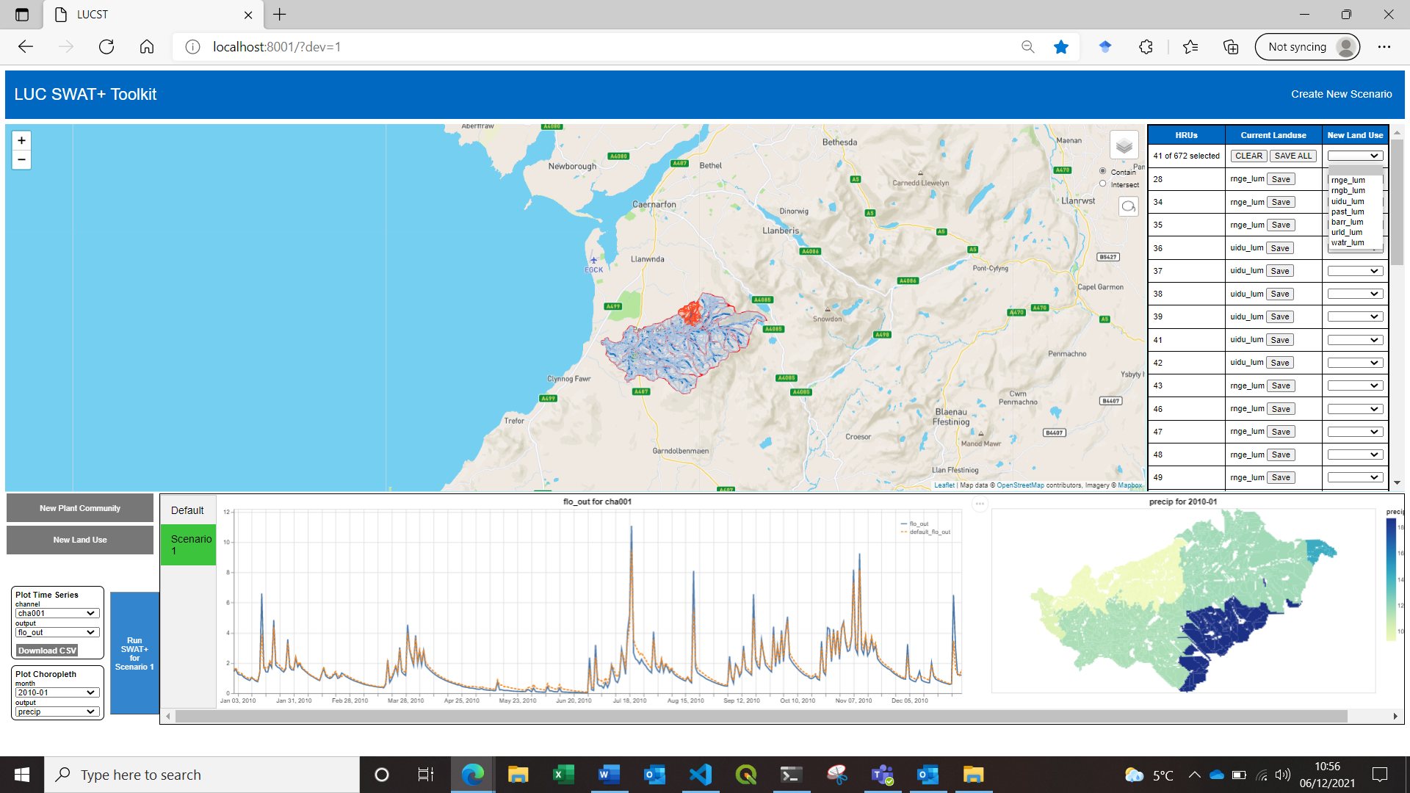Open New Land Use dropdown for HRU 37
The height and width of the screenshot is (793, 1410).
click(x=1355, y=271)
